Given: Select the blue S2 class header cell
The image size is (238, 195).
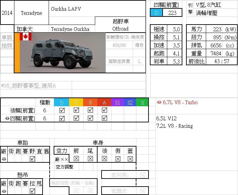Looking at the screenshot, I should [x=130, y=102].
